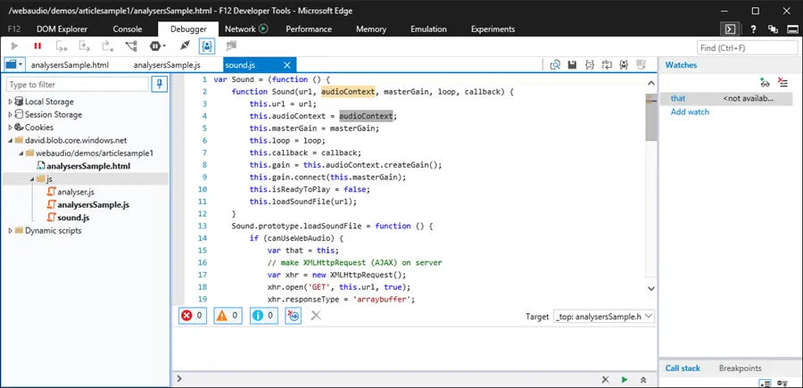Click the gray X clear console icon
This screenshot has width=803, height=388.
316,316
